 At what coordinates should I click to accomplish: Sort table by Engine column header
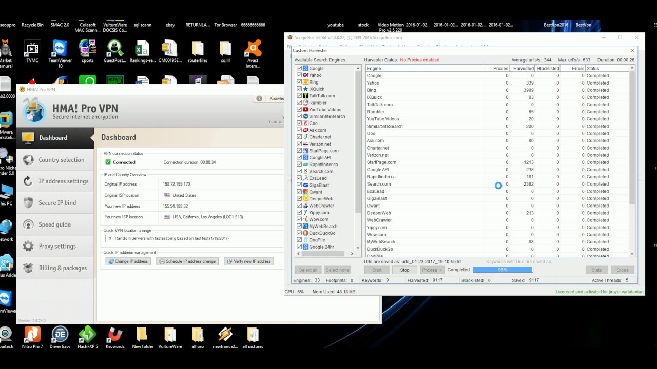424,68
